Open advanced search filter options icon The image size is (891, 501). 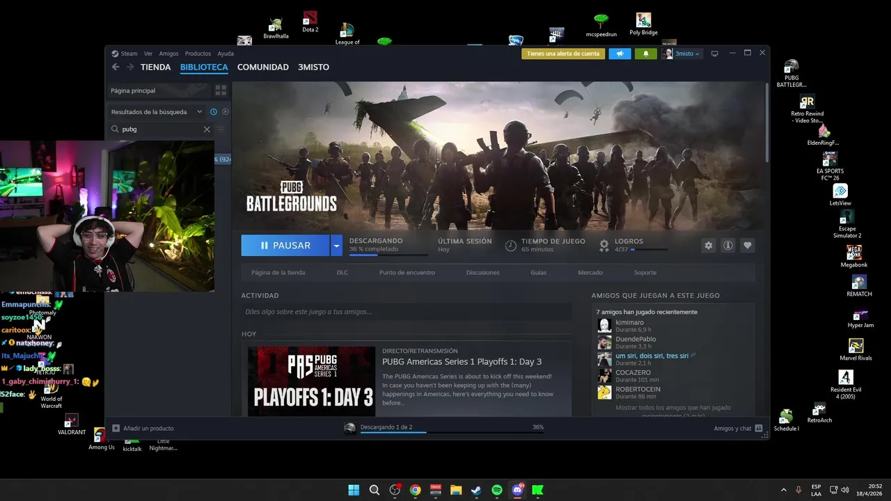click(221, 129)
